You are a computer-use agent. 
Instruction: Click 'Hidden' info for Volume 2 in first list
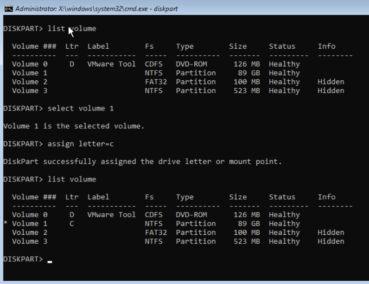331,82
